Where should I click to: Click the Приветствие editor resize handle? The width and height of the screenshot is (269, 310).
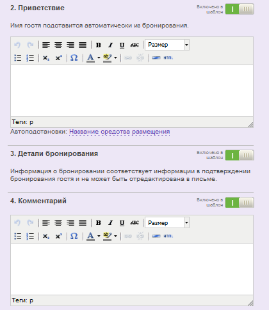250,125
